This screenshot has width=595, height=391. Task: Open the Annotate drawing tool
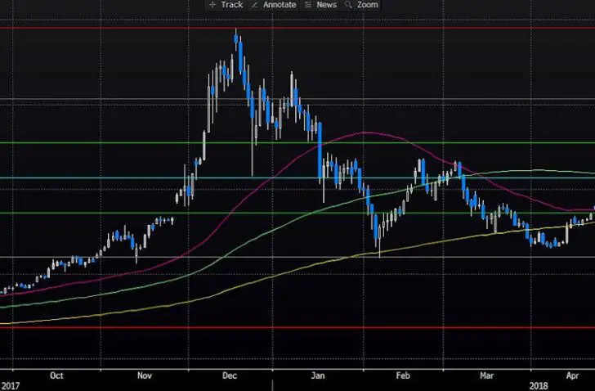pos(275,5)
